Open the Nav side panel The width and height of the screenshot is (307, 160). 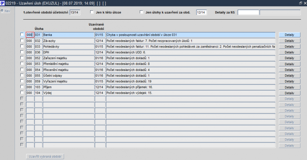5,11
